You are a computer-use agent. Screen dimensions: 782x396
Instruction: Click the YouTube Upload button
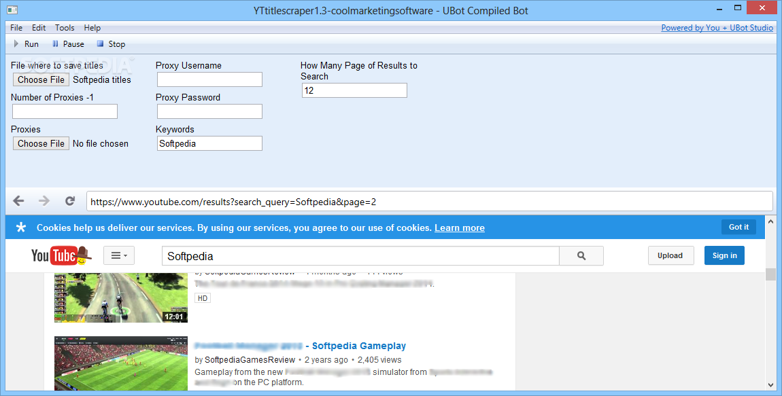[x=670, y=255]
